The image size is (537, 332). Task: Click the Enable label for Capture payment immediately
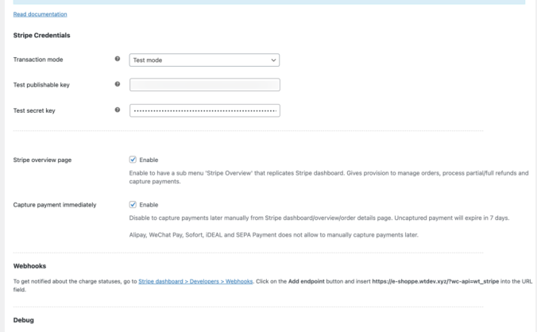click(149, 204)
